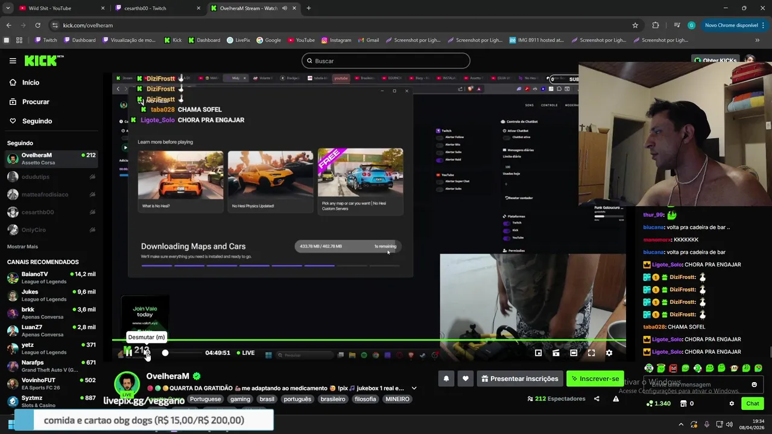Image resolution: width=772 pixels, height=434 pixels.
Task: Adjust the player volume slider
Action: pyautogui.click(x=183, y=353)
